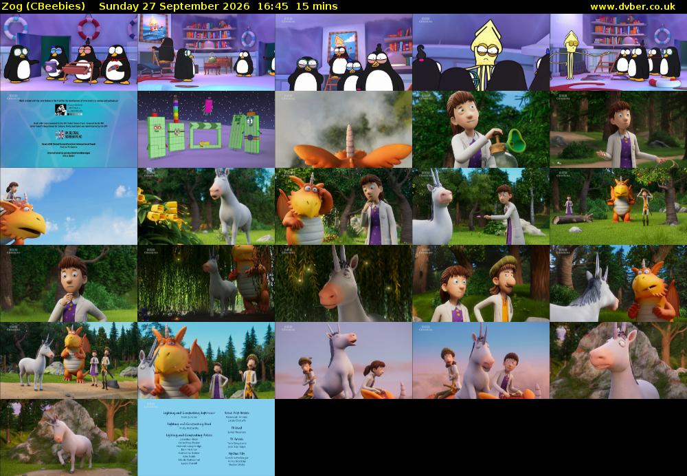The height and width of the screenshot is (476, 687).
Task: Select thumbnail of girl offering food to unicorn
Action: click(481, 206)
